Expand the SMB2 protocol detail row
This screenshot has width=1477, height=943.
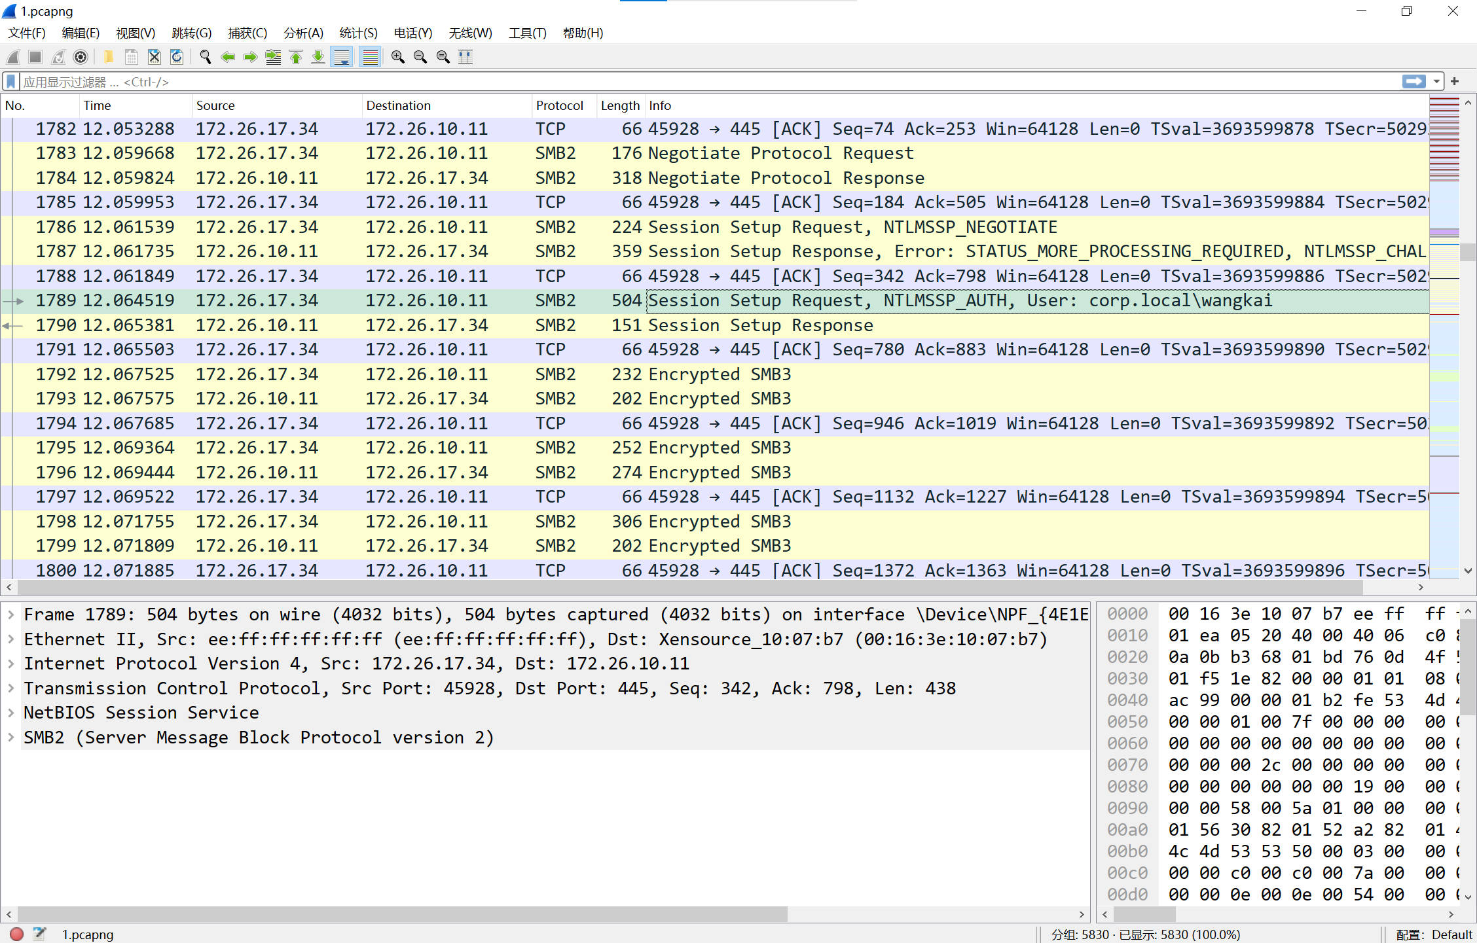point(11,738)
